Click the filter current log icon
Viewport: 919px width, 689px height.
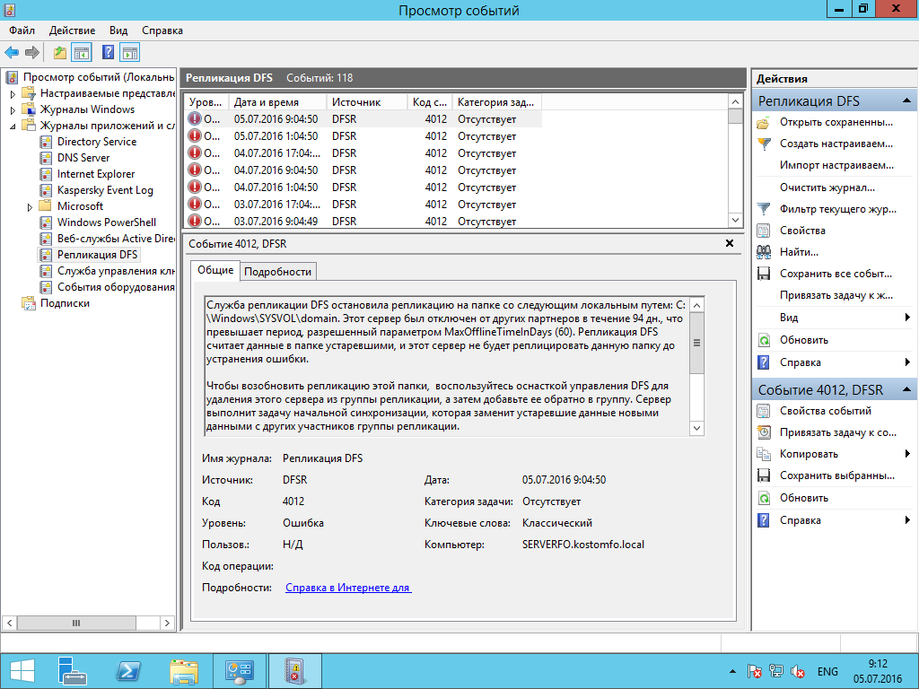764,209
